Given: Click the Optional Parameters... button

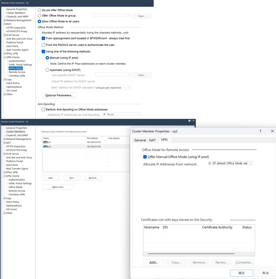Looking at the screenshot, I should (59, 96).
